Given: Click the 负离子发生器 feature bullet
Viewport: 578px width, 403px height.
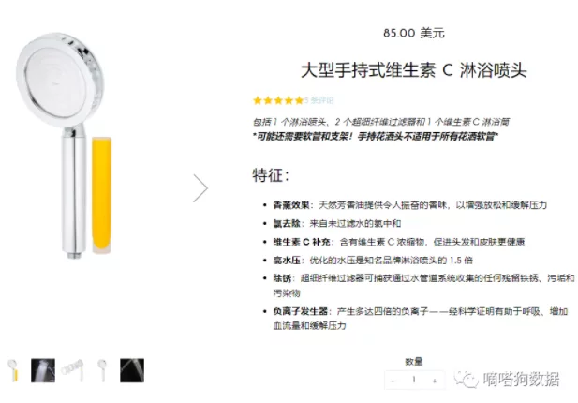Looking at the screenshot, I should tap(420, 319).
